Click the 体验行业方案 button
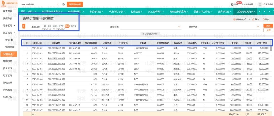The image size is (274, 116). [x=75, y=4]
